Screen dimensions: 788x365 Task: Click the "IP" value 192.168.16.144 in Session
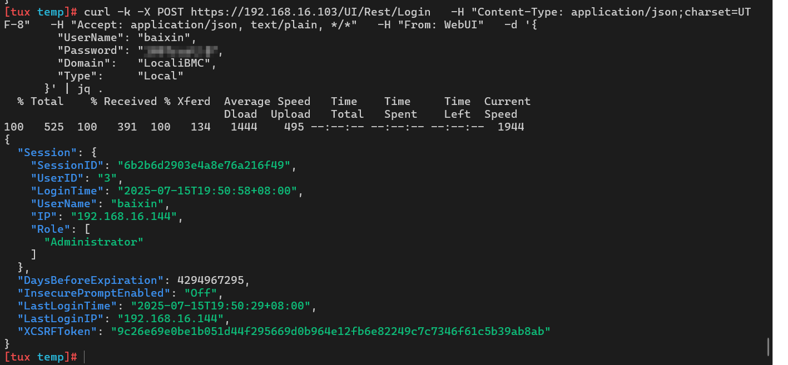[x=127, y=216]
